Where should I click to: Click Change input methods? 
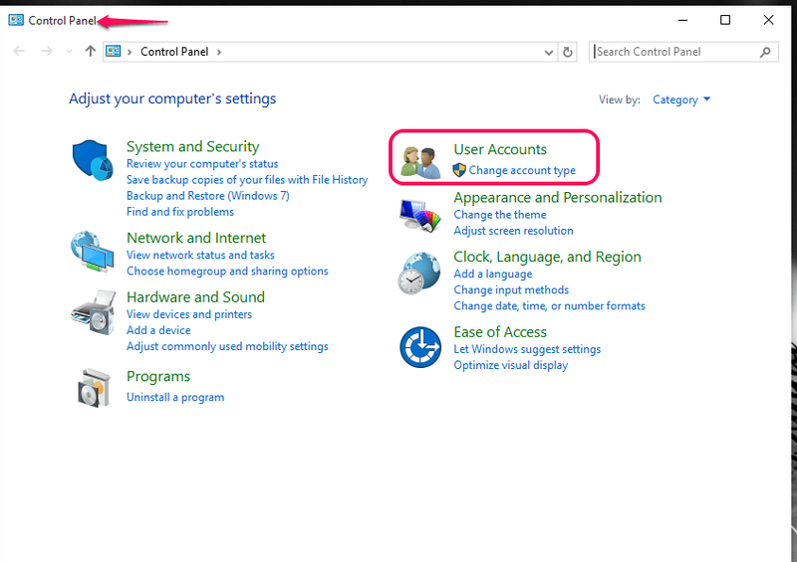[x=511, y=289]
